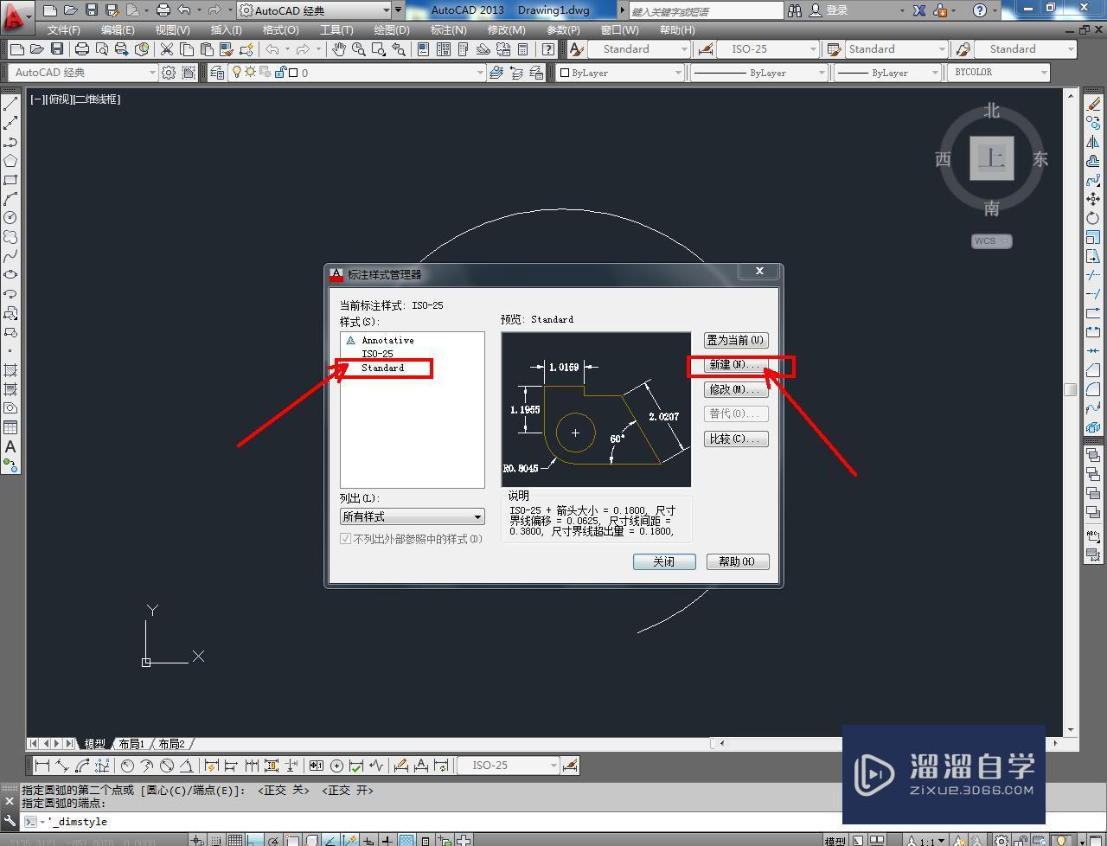Select the Circle draw tool

pos(10,218)
